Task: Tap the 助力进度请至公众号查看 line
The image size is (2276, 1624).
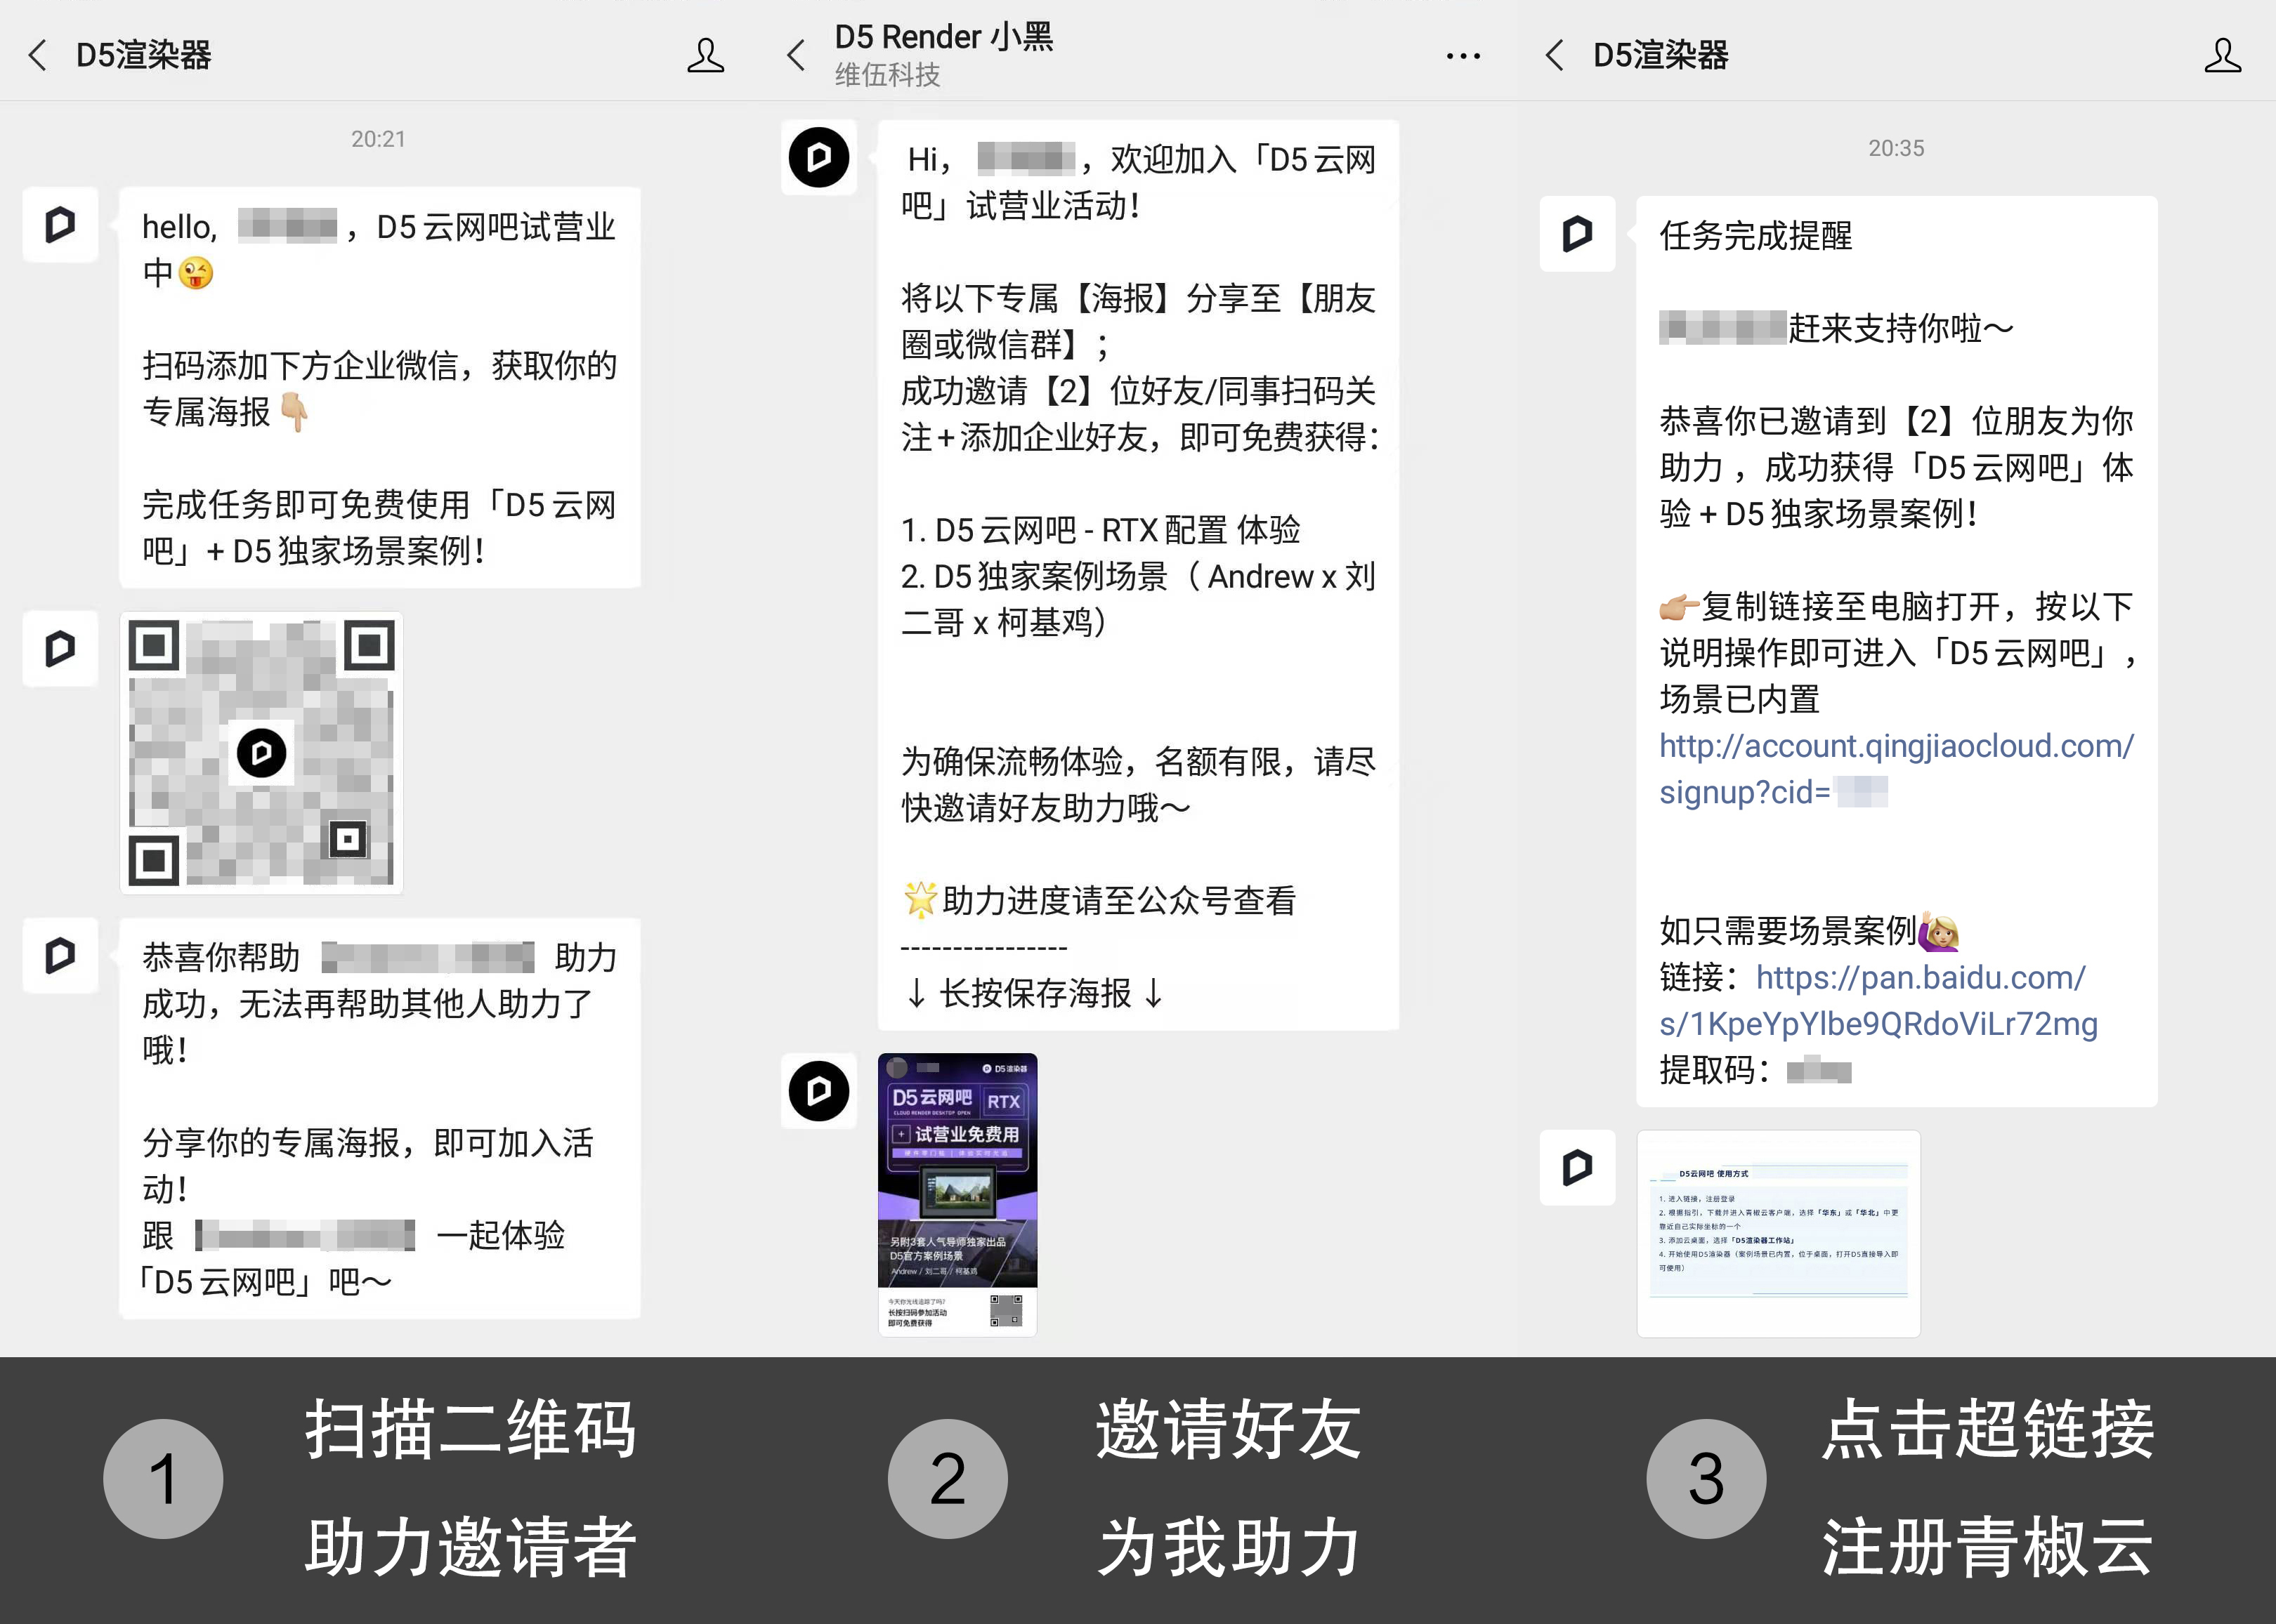Action: pos(1099,900)
